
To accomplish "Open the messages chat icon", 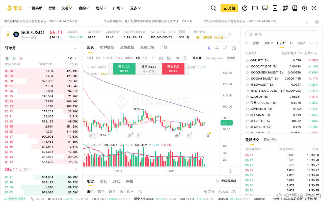I will (x=265, y=8).
